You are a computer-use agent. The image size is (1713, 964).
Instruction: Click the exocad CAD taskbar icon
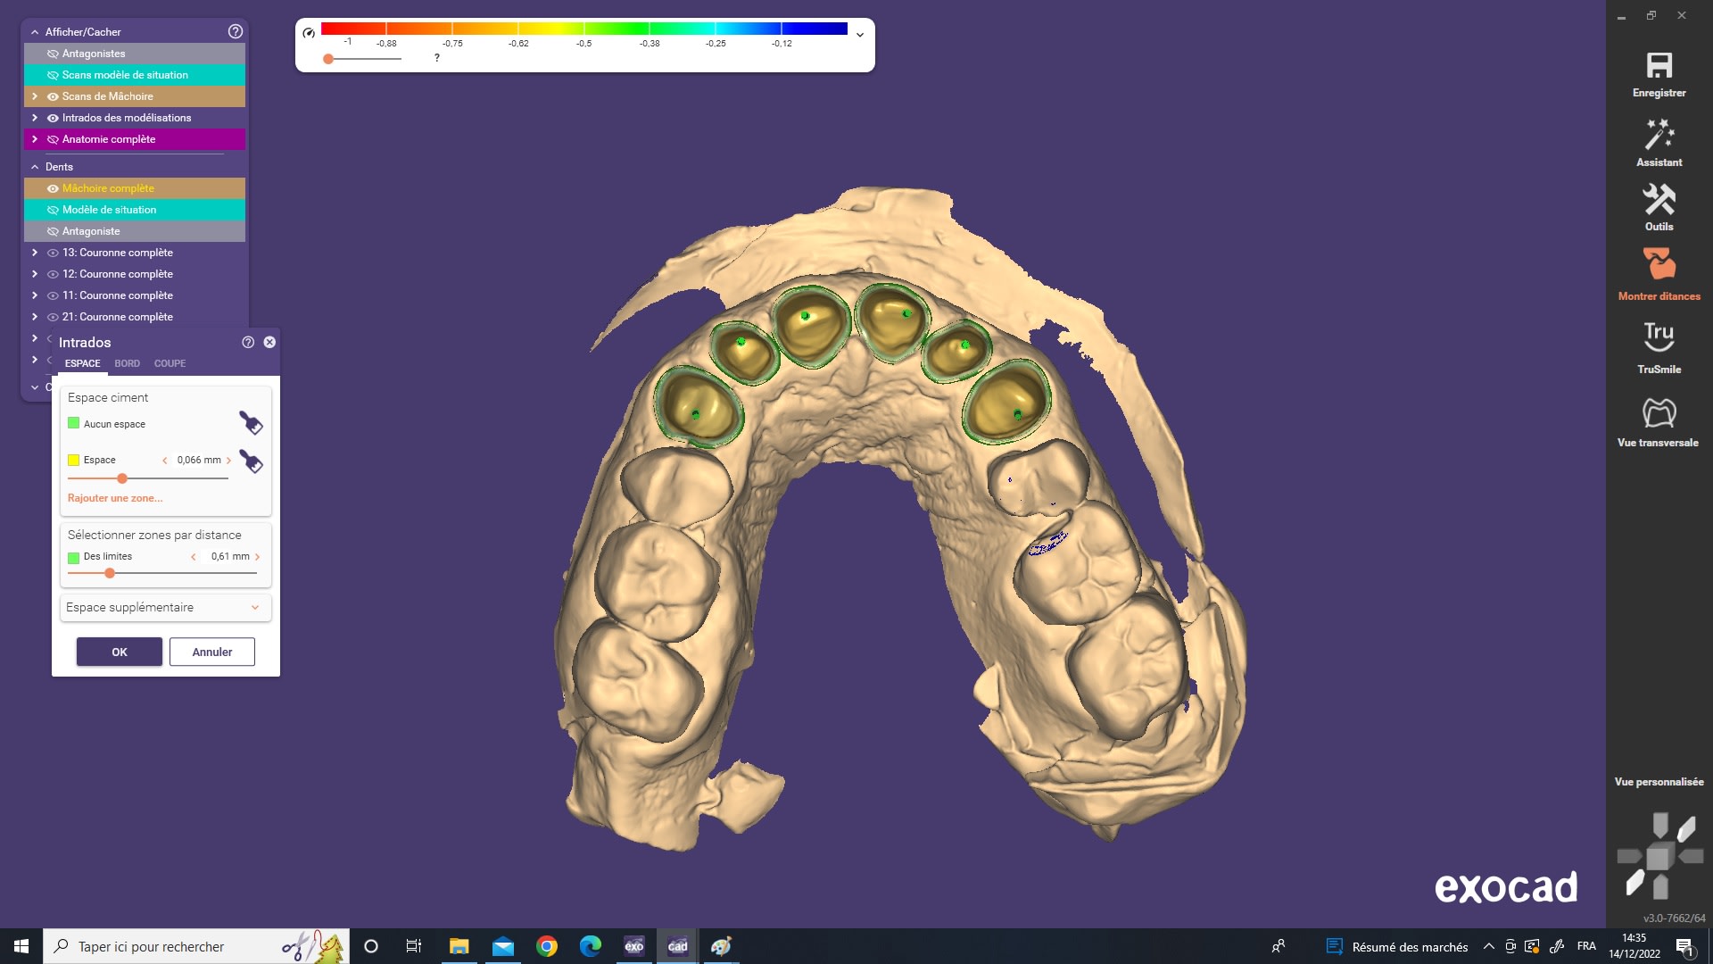[x=678, y=946]
